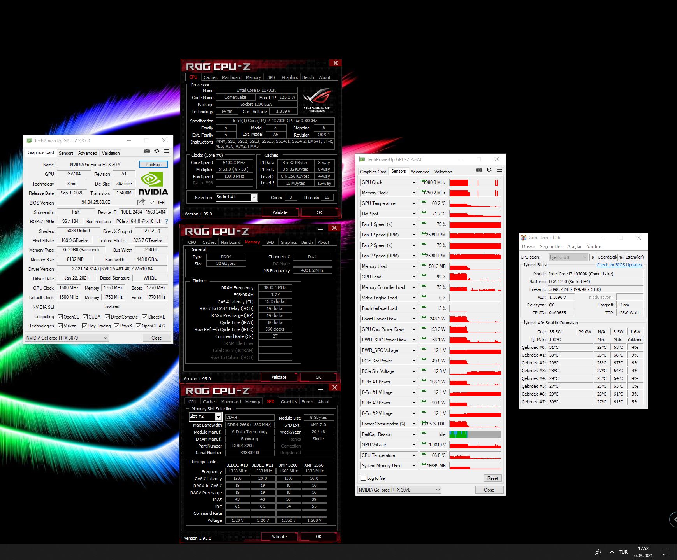The height and width of the screenshot is (560, 677).
Task: Click OK in the CPU-Z SPD window
Action: pos(318,537)
